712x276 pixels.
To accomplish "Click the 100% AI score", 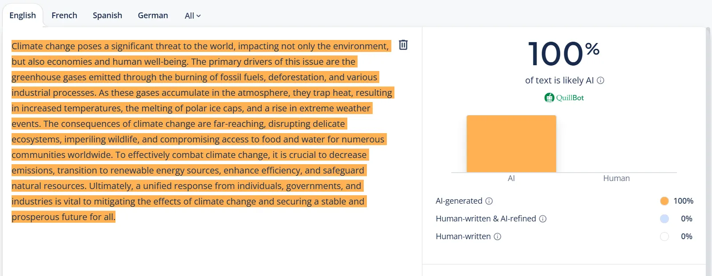I will [x=563, y=52].
